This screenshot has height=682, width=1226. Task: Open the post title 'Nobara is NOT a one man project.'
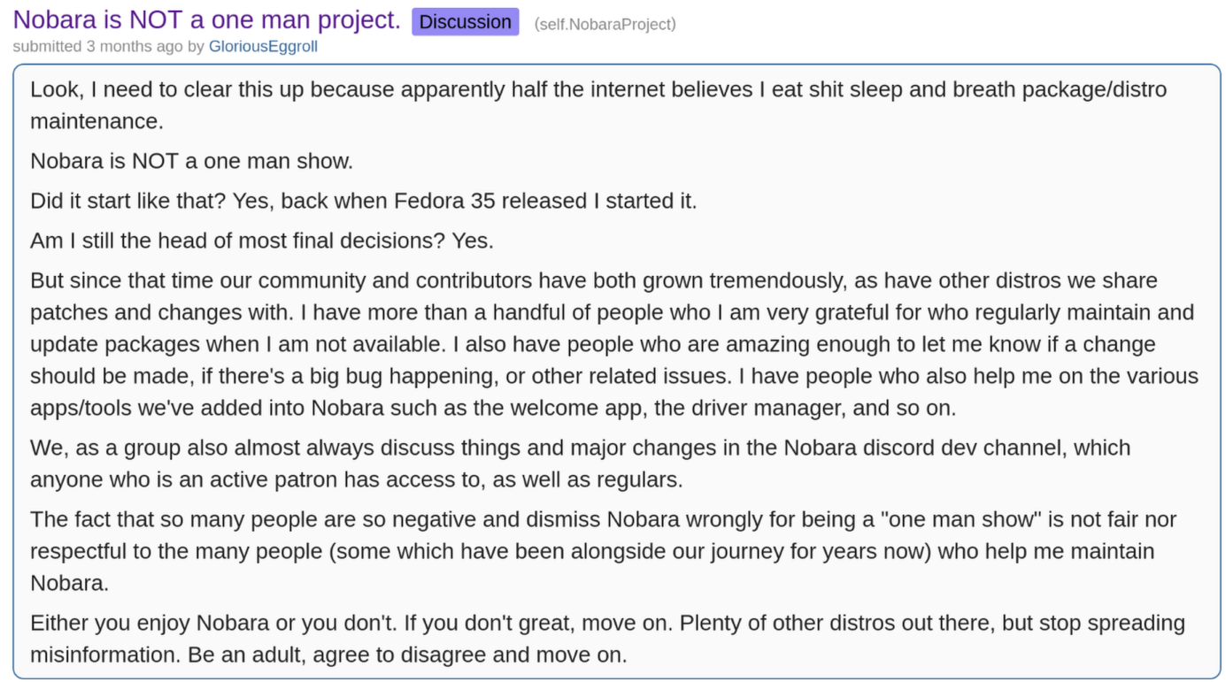coord(207,19)
